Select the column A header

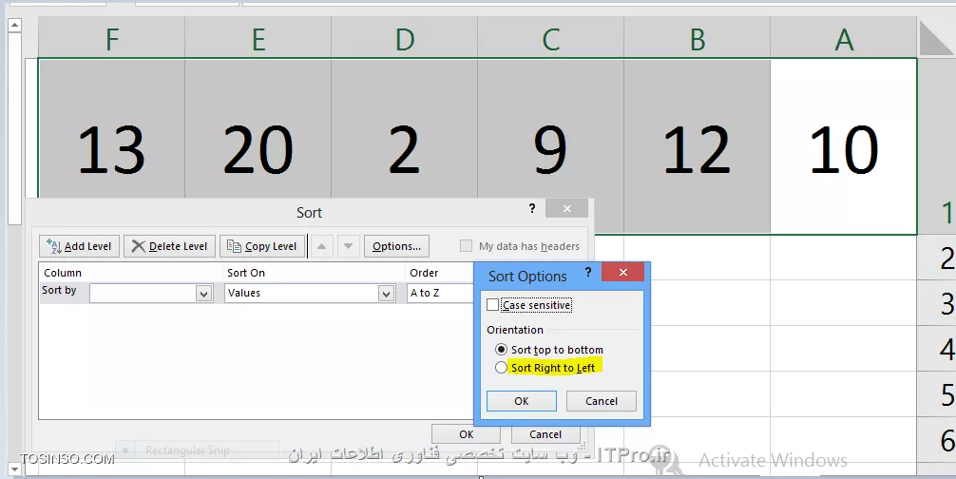(x=844, y=40)
